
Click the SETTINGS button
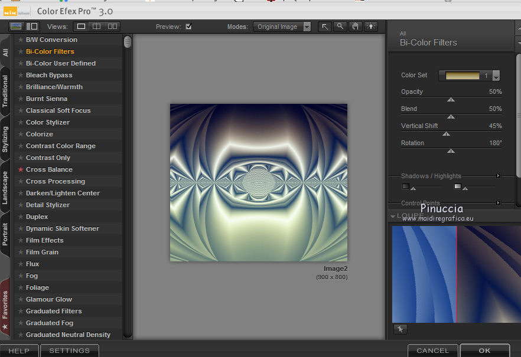click(x=69, y=351)
